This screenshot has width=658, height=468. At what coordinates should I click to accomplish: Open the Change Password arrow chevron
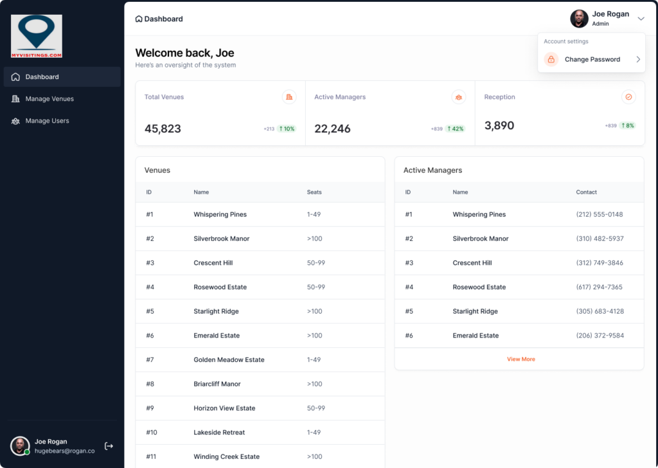coord(638,59)
